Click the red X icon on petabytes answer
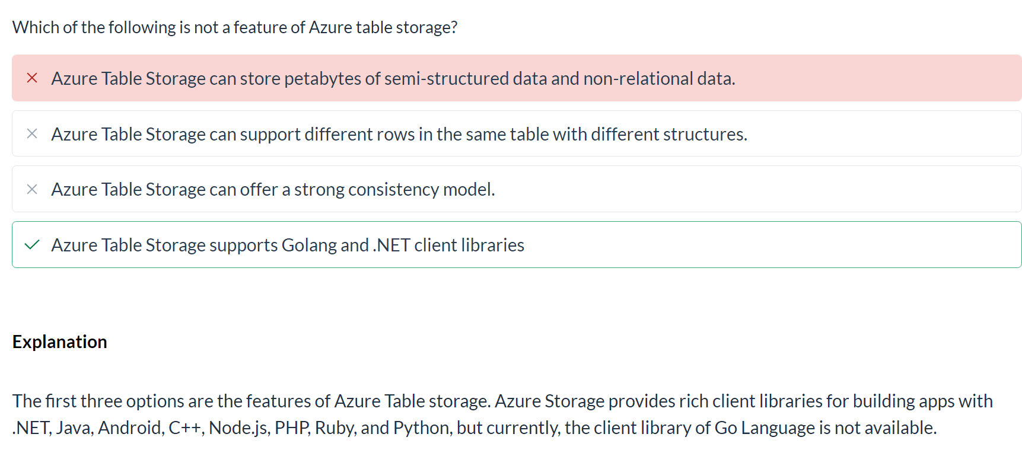Viewport: 1022px width, 453px height. point(32,78)
